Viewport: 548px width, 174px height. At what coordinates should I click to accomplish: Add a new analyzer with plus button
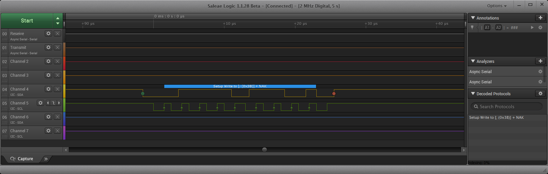(x=540, y=61)
